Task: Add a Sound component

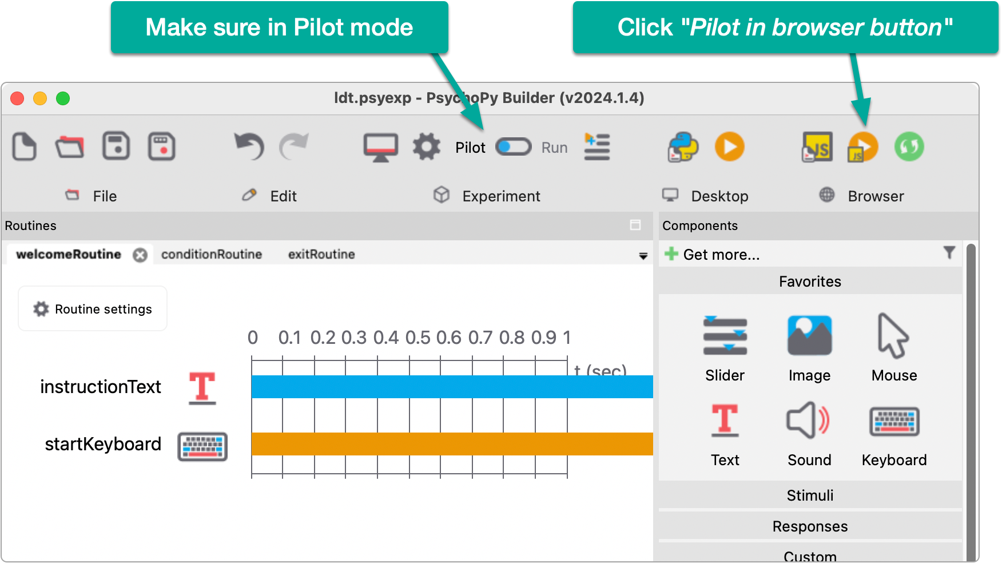Action: (810, 434)
